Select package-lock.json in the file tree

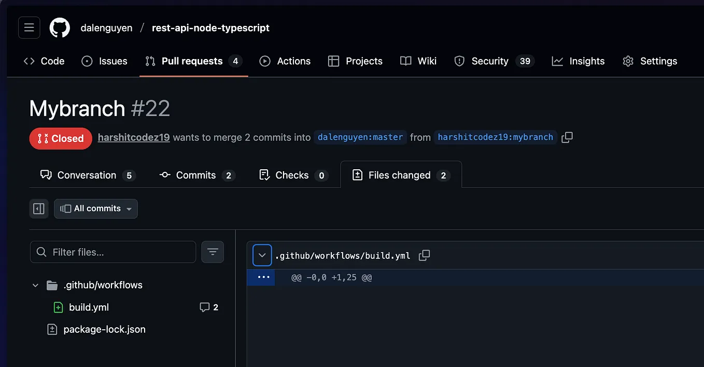(104, 329)
